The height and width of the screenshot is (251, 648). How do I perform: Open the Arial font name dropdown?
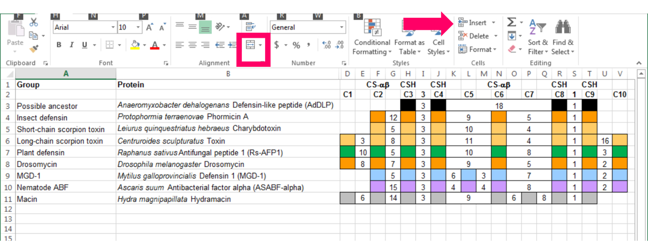(x=113, y=27)
